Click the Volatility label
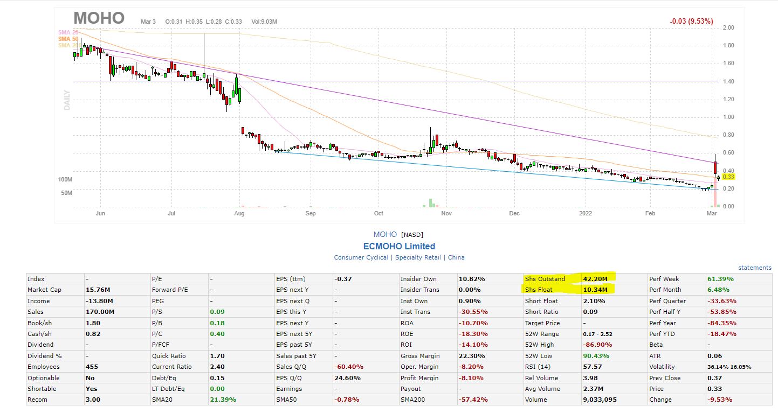 pos(663,367)
